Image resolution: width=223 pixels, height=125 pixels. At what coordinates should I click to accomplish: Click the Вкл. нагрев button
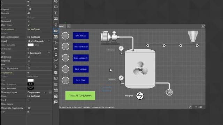(x=80, y=69)
